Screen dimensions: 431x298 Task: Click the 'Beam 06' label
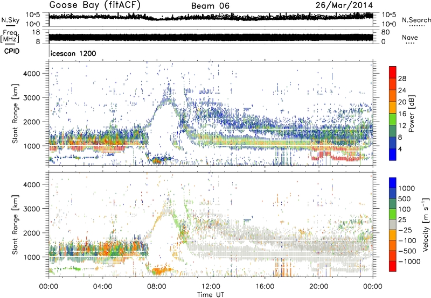click(x=210, y=6)
